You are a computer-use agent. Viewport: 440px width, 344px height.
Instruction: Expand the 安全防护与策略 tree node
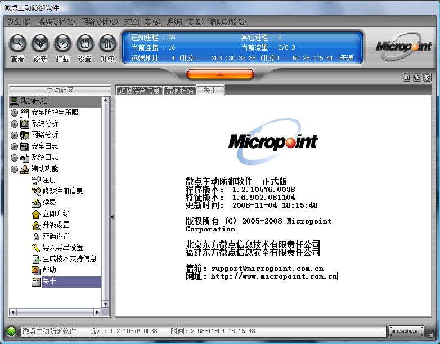coord(14,113)
